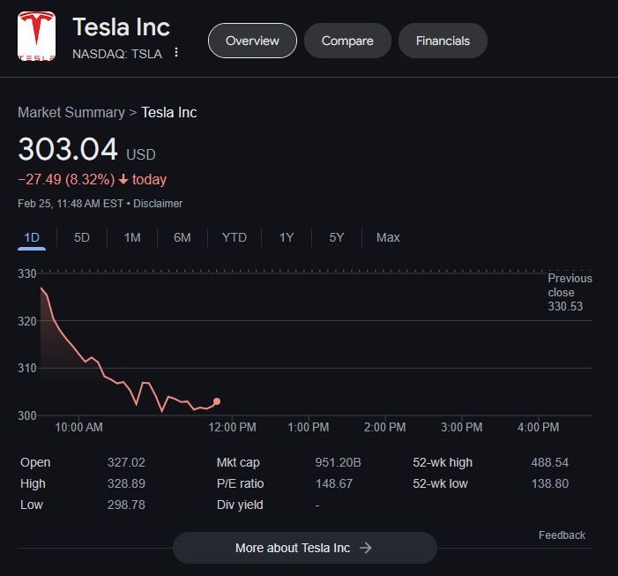Click the 4:00 PM axis label

pos(539,427)
